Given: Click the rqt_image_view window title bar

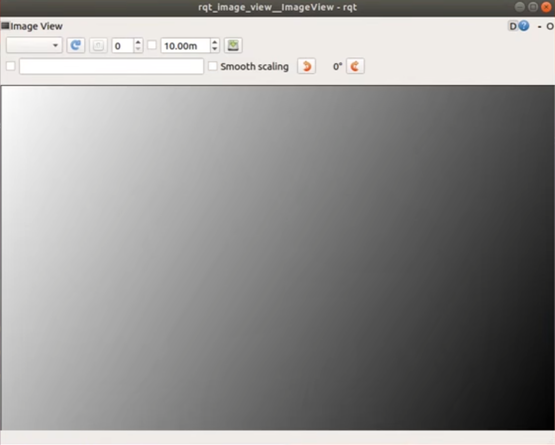Looking at the screenshot, I should pos(277,8).
